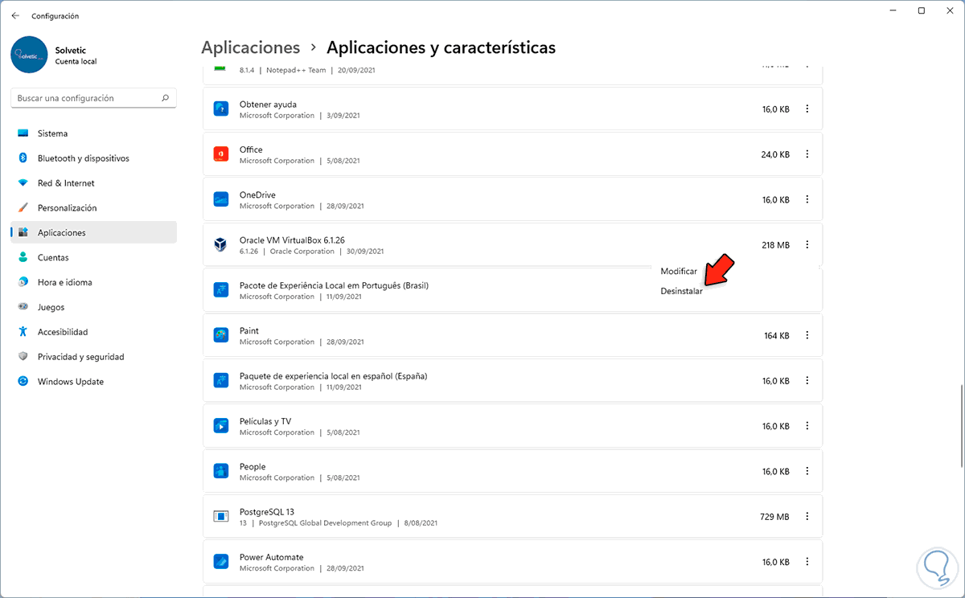This screenshot has width=965, height=598.
Task: Click the OneDrive app icon
Action: coord(220,199)
